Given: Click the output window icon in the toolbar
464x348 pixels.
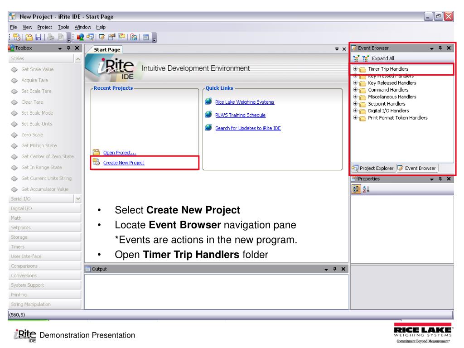Looking at the screenshot, I should pos(146,37).
